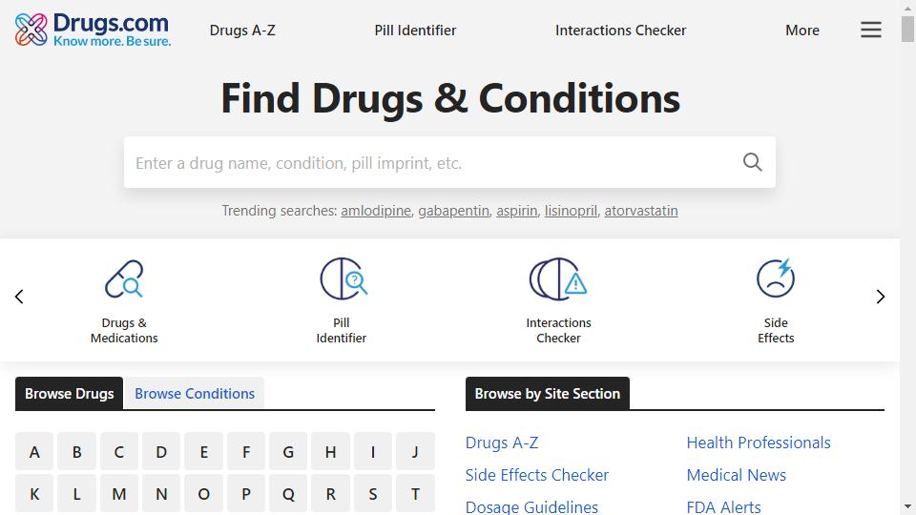
Task: Open the hamburger menu icon
Action: coord(870,30)
